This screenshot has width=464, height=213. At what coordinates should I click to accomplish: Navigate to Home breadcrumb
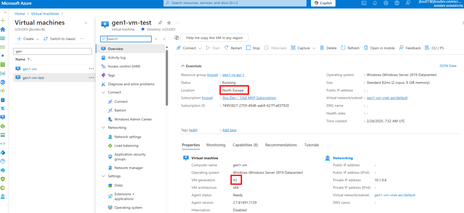pyautogui.click(x=20, y=14)
